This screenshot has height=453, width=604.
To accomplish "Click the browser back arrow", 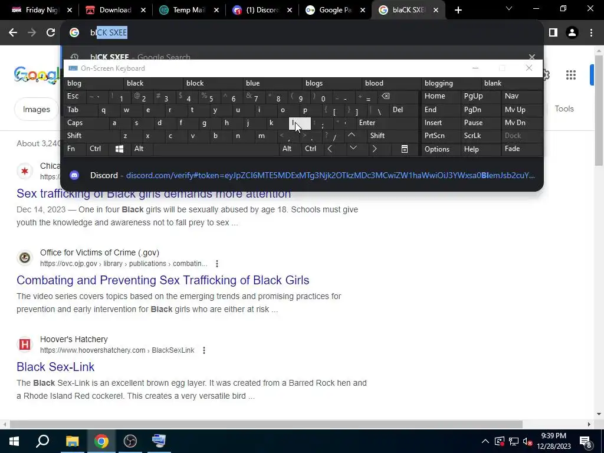I will 13,33.
